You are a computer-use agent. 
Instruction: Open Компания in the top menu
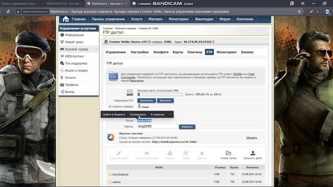[245, 19]
